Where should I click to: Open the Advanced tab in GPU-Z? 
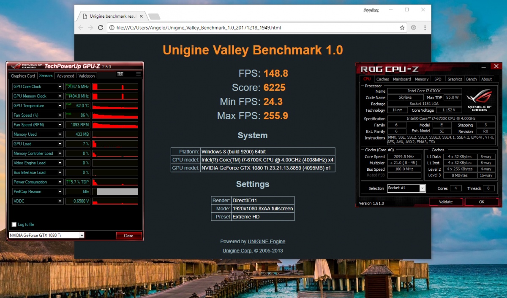[65, 76]
